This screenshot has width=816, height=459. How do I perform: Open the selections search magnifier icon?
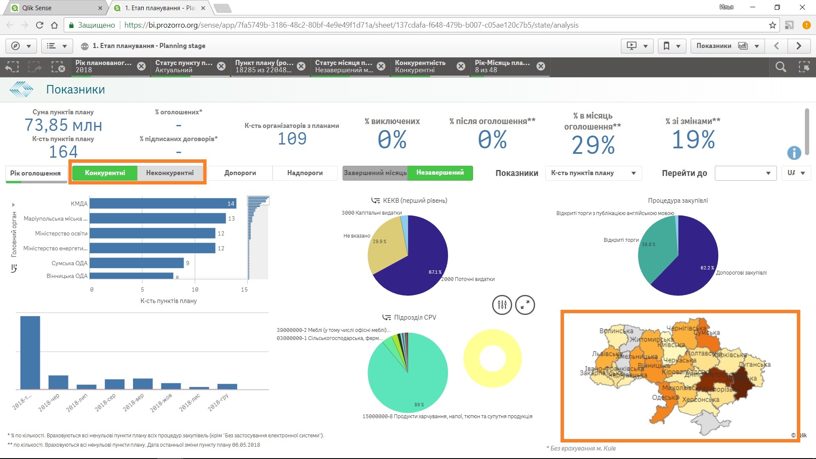click(780, 67)
